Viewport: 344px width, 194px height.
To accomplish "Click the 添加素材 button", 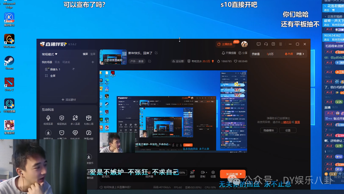I will coord(69,100).
